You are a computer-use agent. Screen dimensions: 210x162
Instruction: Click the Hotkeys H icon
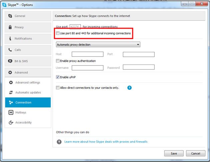click(x=11, y=112)
